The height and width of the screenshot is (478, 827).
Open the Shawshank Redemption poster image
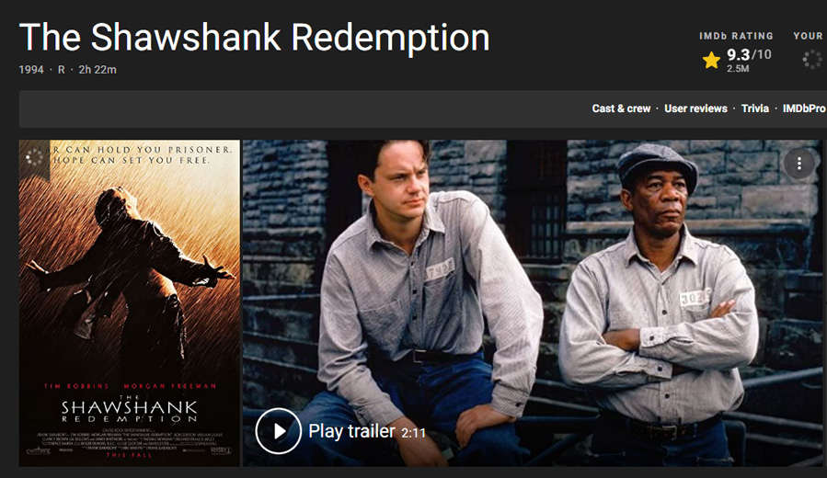129,303
